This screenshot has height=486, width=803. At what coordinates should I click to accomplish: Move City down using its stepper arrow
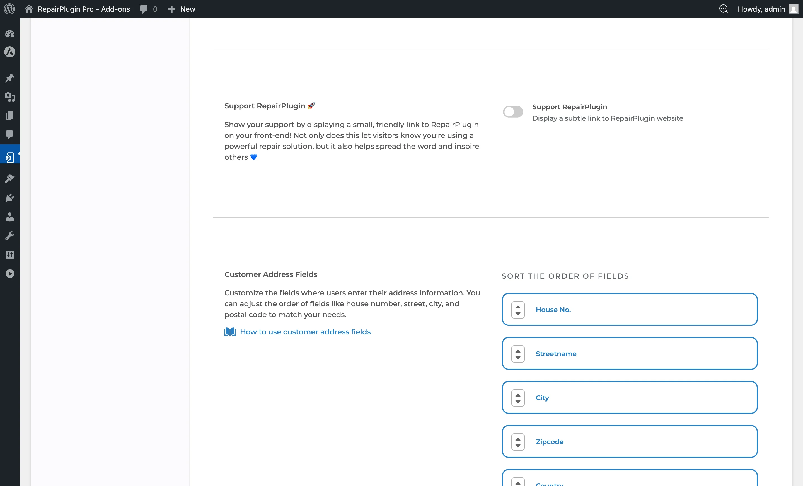(518, 401)
